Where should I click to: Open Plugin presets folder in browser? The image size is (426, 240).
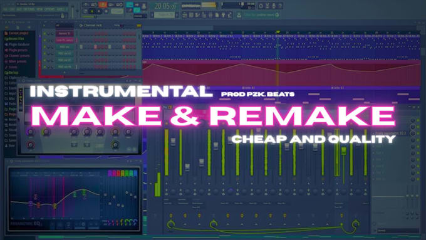click(16, 50)
